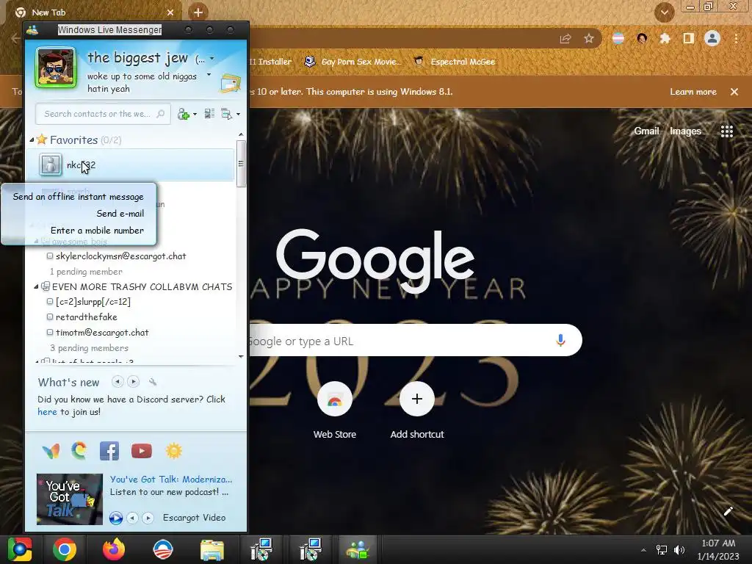Click Learn more on the Chrome infobar
Screen dimensions: 752x564
coord(693,92)
